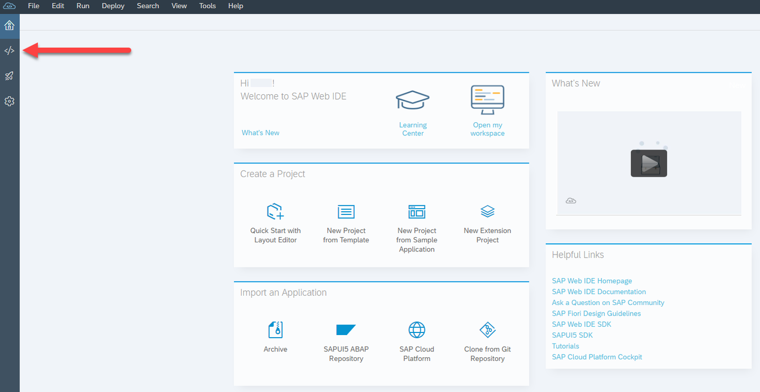760x392 pixels.
Task: Open the Tutorials link
Action: 565,346
